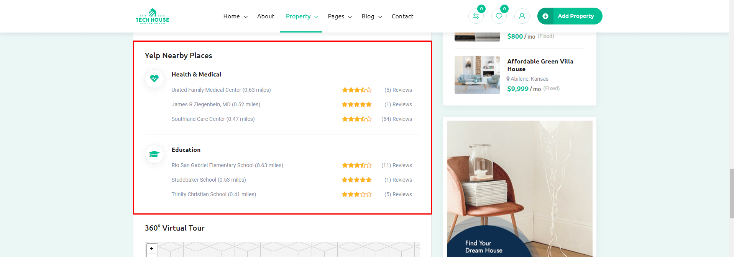Open the wishlist heart icon
Screen dimensions: 734x257
499,16
